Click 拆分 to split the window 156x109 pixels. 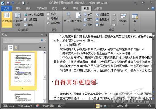pyautogui.click(x=100, y=25)
